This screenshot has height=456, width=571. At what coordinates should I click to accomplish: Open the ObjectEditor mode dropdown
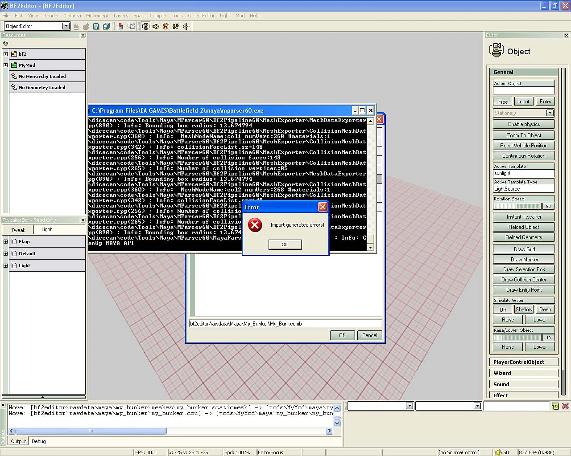coord(66,26)
